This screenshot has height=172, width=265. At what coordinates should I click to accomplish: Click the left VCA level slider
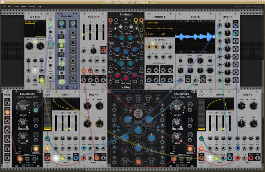(47, 115)
